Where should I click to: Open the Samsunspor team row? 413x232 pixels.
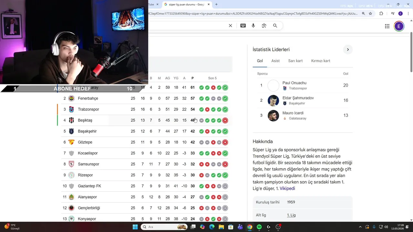click(145, 164)
